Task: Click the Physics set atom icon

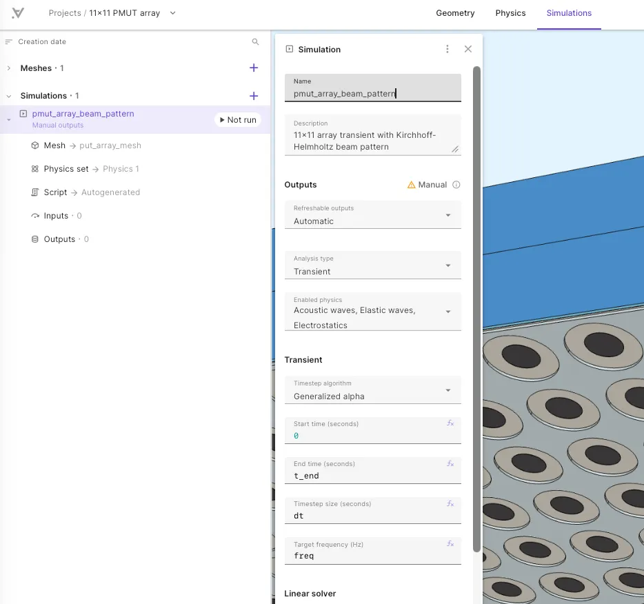Action: tap(35, 169)
